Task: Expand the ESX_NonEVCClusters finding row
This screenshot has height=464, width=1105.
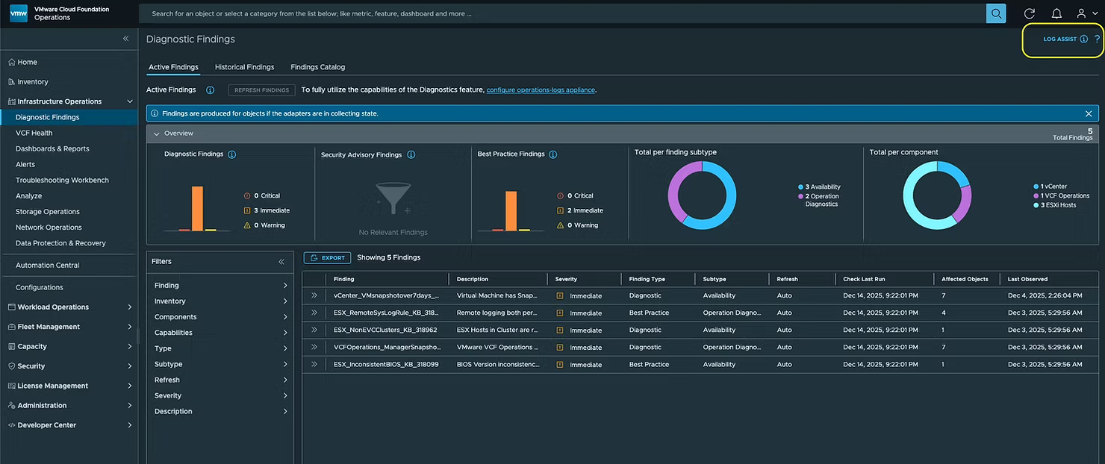Action: [x=314, y=330]
